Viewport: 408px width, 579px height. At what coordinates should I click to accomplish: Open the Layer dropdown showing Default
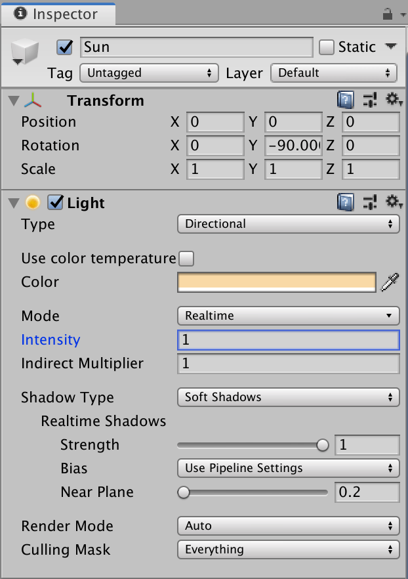click(x=333, y=73)
